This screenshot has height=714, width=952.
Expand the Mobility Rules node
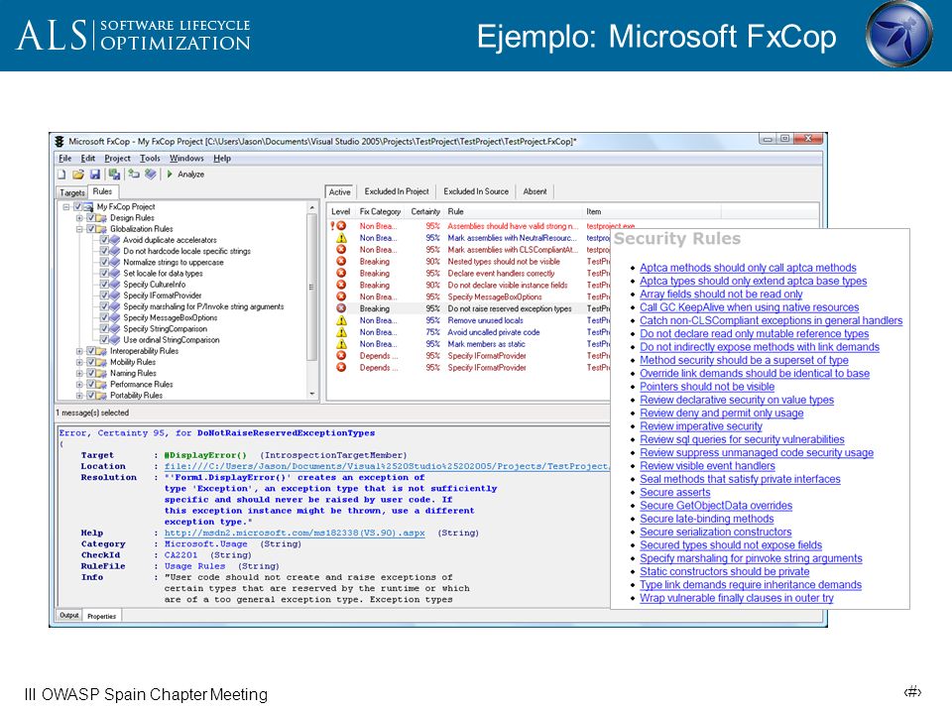(79, 362)
